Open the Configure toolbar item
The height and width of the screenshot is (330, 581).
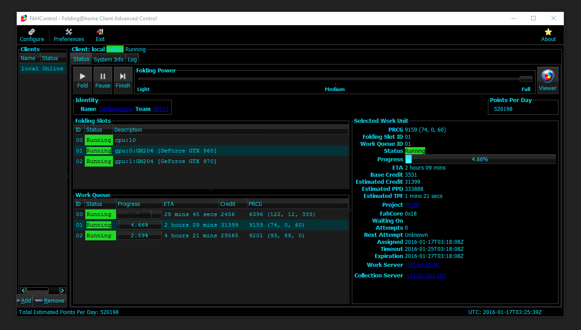pyautogui.click(x=32, y=35)
